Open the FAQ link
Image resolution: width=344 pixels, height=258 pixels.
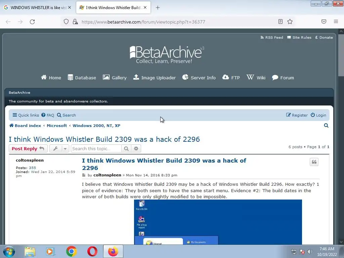point(48,115)
